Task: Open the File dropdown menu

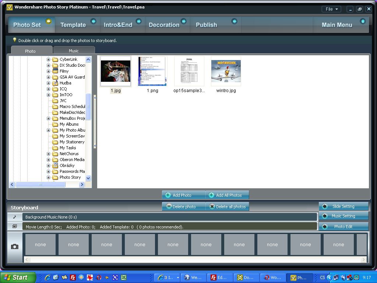Action: 331,9
